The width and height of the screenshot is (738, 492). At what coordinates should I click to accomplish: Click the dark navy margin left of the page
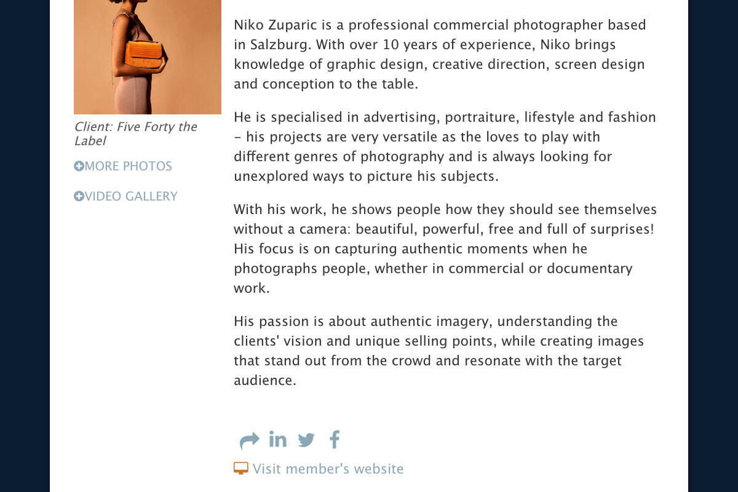[x=25, y=246]
